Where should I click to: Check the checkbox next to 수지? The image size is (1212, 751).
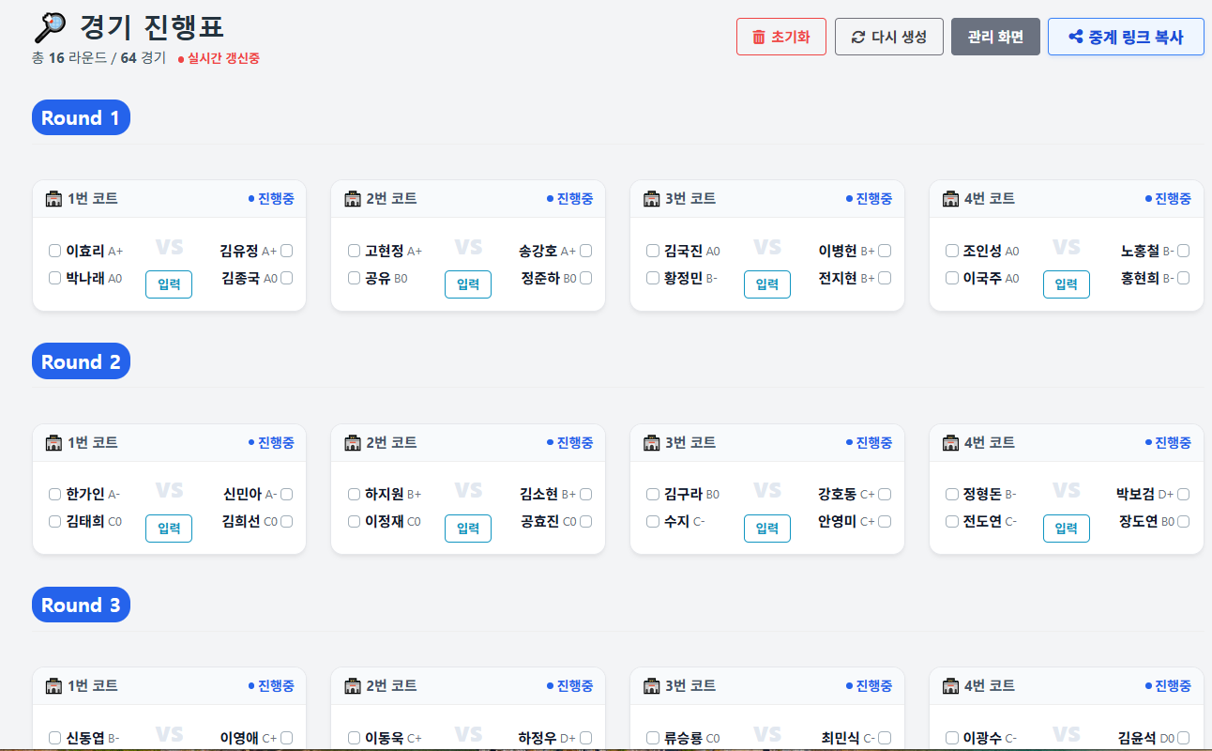pyautogui.click(x=651, y=521)
